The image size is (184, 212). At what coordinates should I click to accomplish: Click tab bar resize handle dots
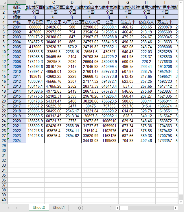tap(111, 208)
